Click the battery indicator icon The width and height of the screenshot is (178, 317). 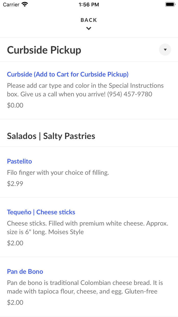170,4
